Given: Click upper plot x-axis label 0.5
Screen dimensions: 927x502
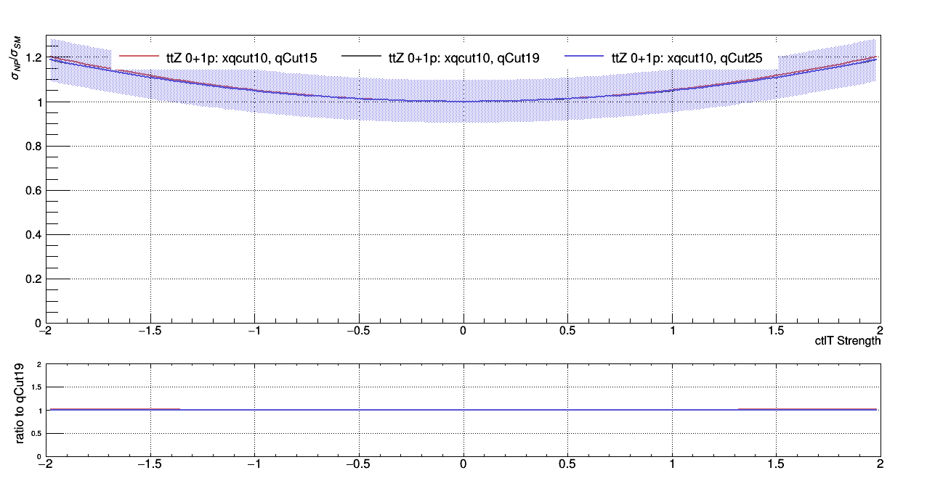Looking at the screenshot, I should [567, 330].
